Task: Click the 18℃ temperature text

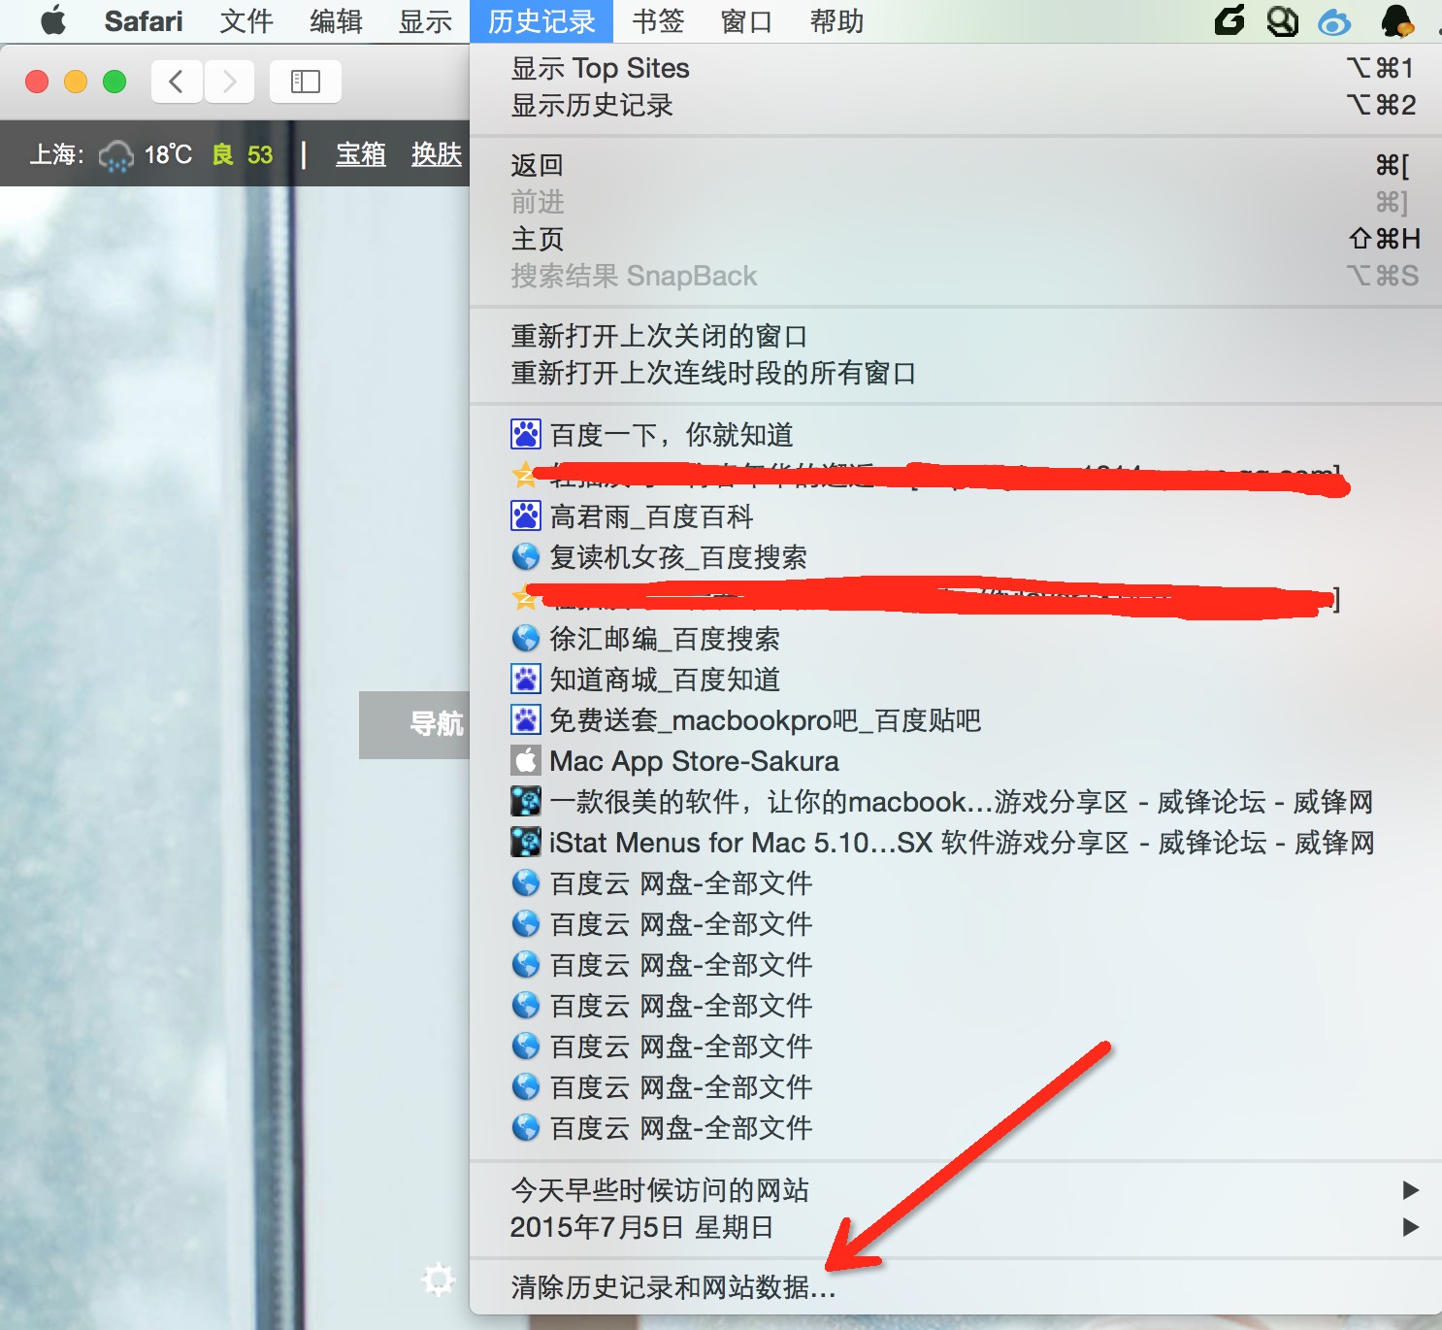Action: point(168,154)
